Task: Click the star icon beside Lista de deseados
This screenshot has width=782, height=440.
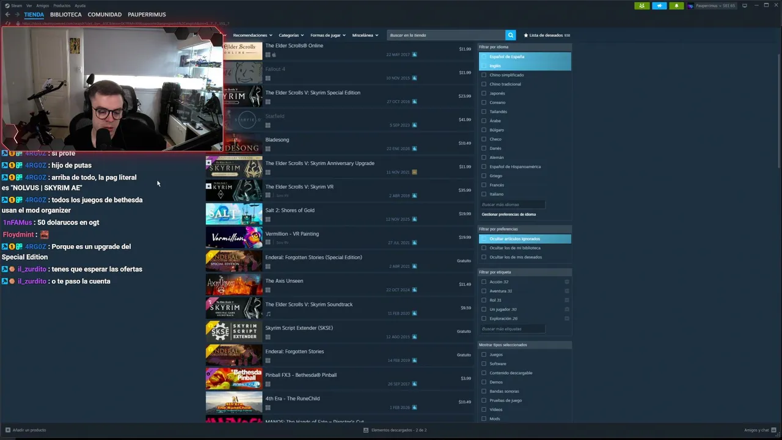Action: coord(525,35)
